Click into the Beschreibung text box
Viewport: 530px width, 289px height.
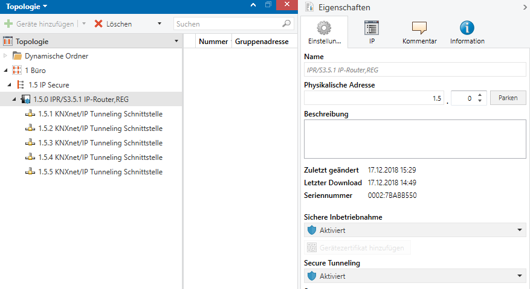[415, 139]
